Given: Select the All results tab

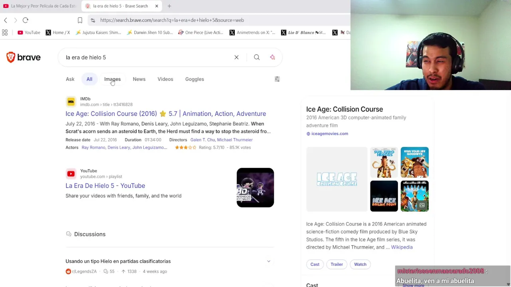Looking at the screenshot, I should coord(89,79).
